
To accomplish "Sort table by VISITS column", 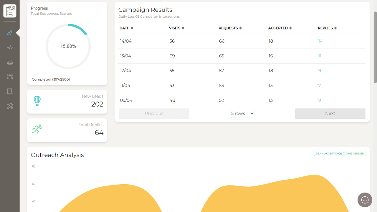I will [x=176, y=28].
